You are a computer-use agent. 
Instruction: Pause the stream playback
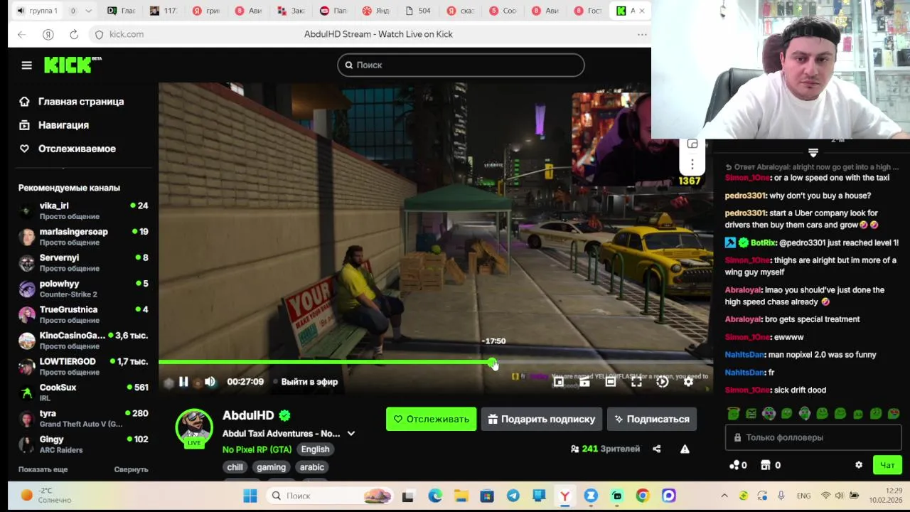pos(183,382)
